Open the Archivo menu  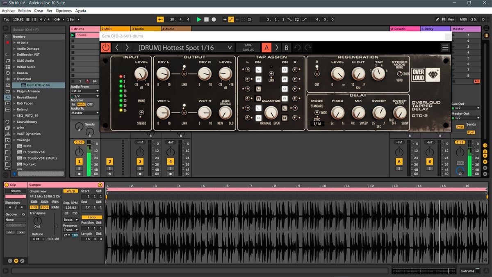coord(8,11)
